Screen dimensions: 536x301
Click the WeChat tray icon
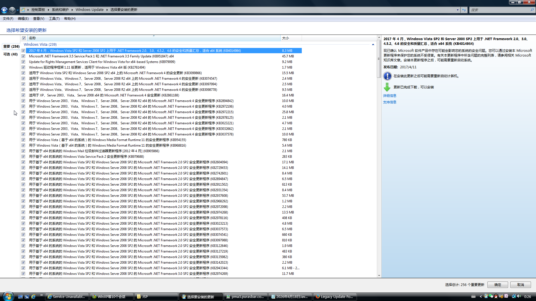(491, 296)
